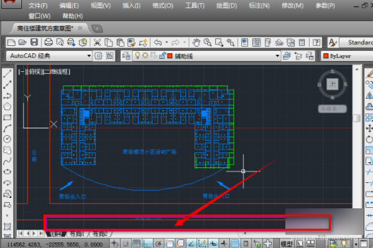Image resolution: width=373 pixels, height=248 pixels.
Task: Open the 未命名 UCS dropdown under ViewCube
Action: [x=333, y=108]
